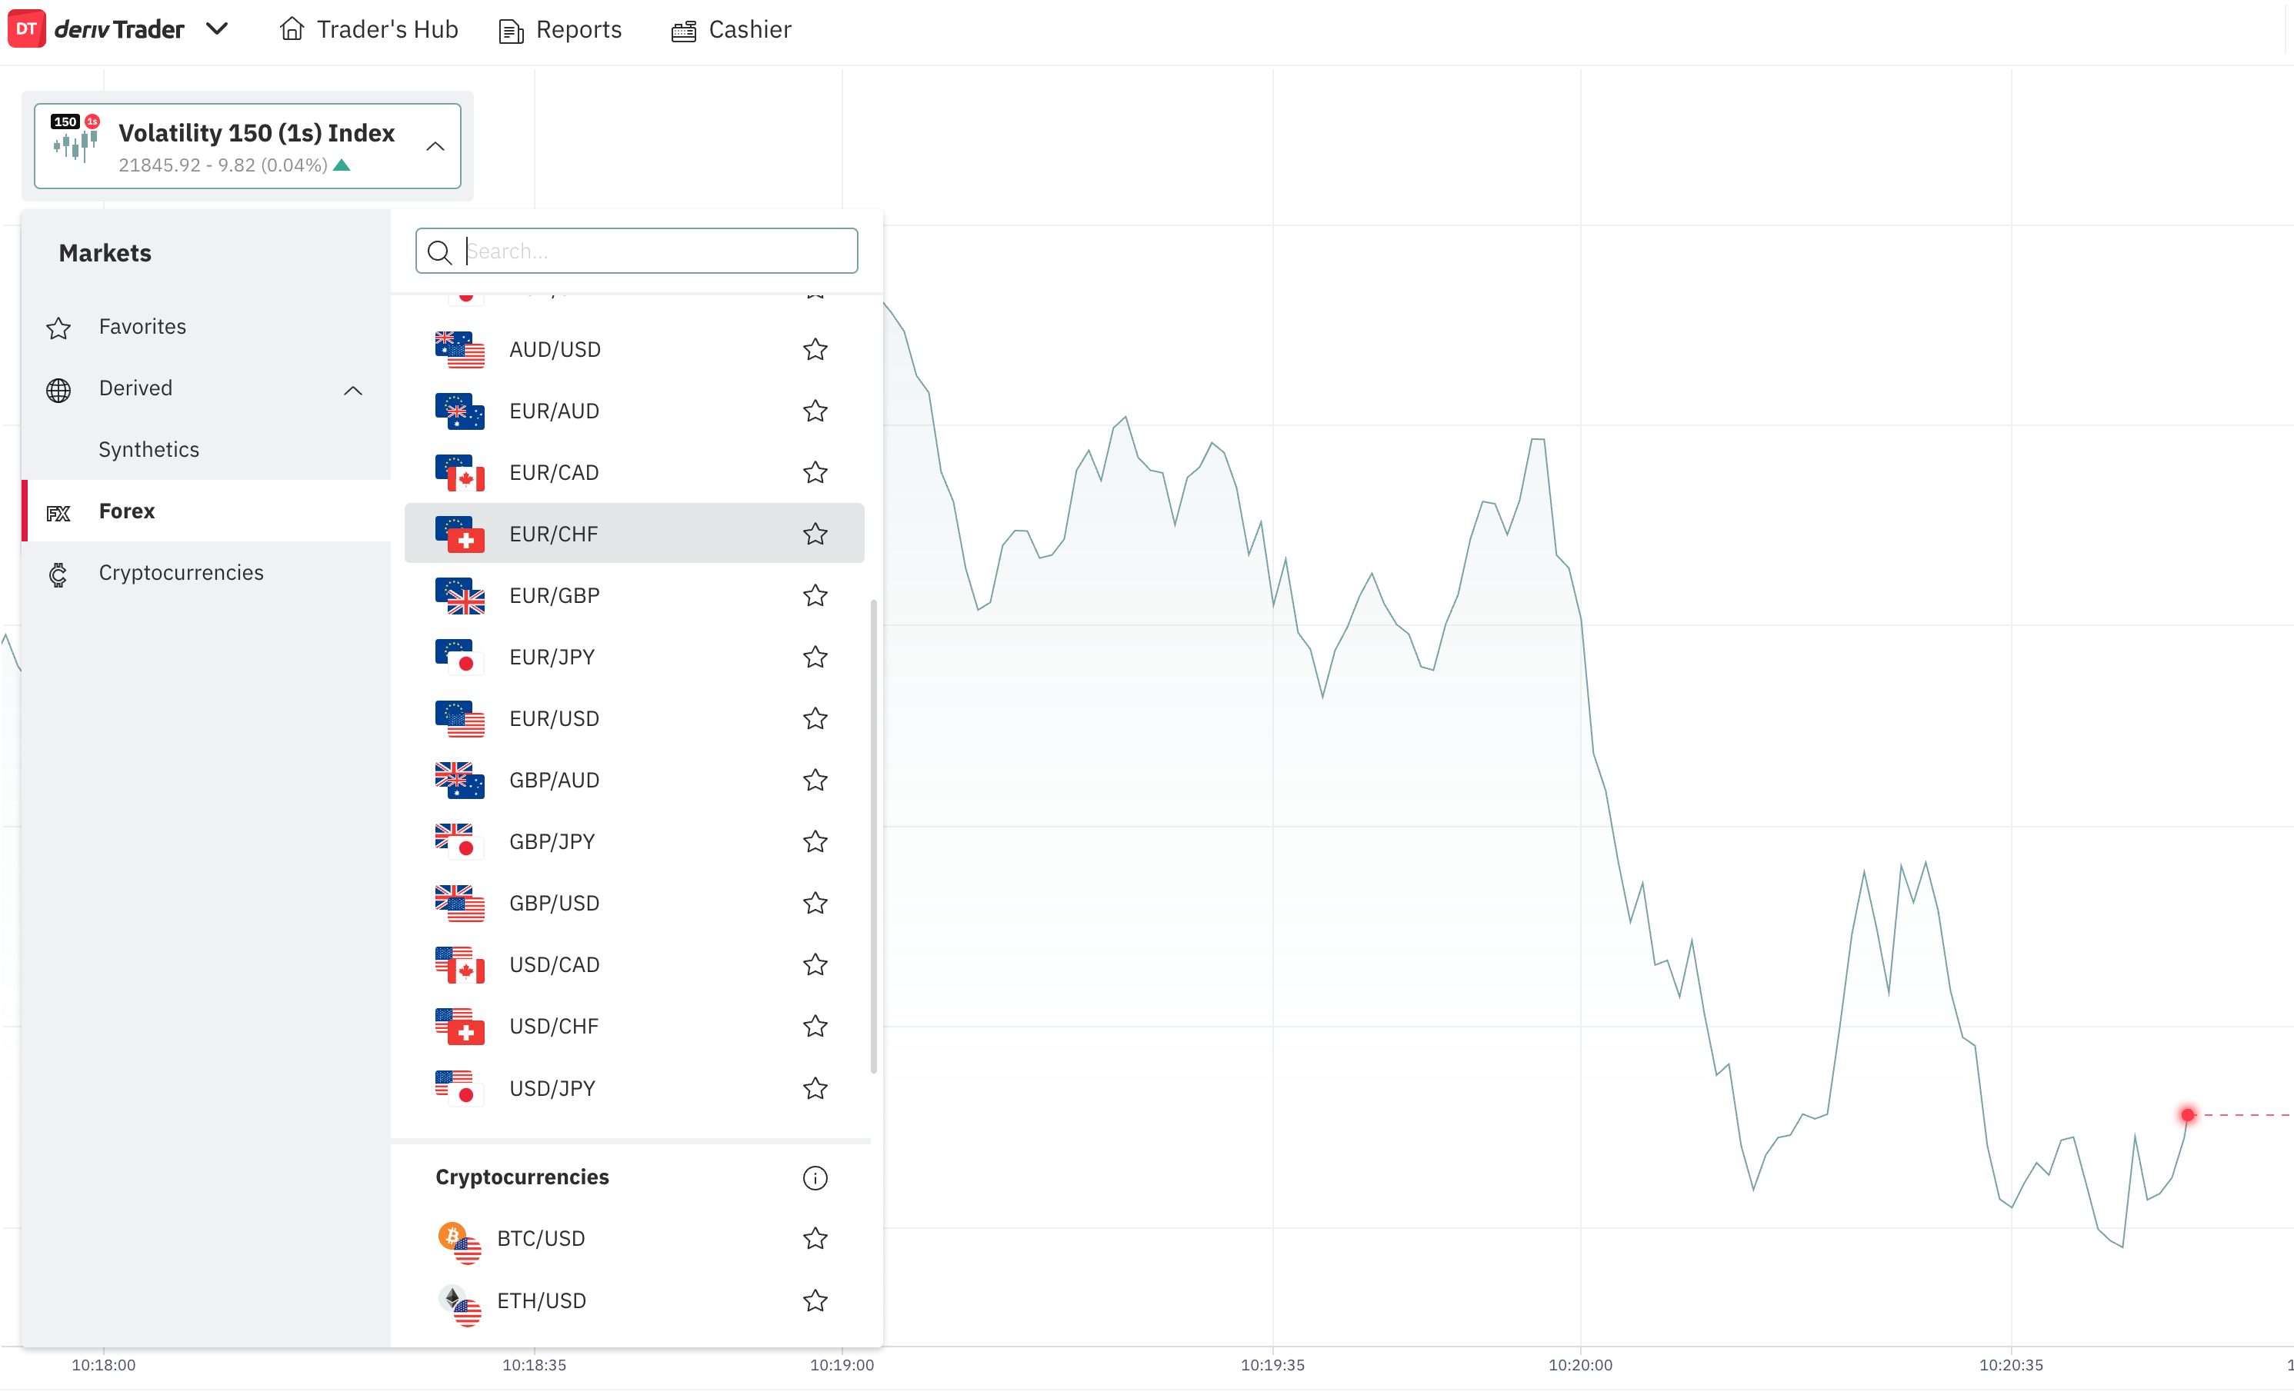Open the Deriv Trader platform switcher chevron
This screenshot has width=2294, height=1395.
217,29
